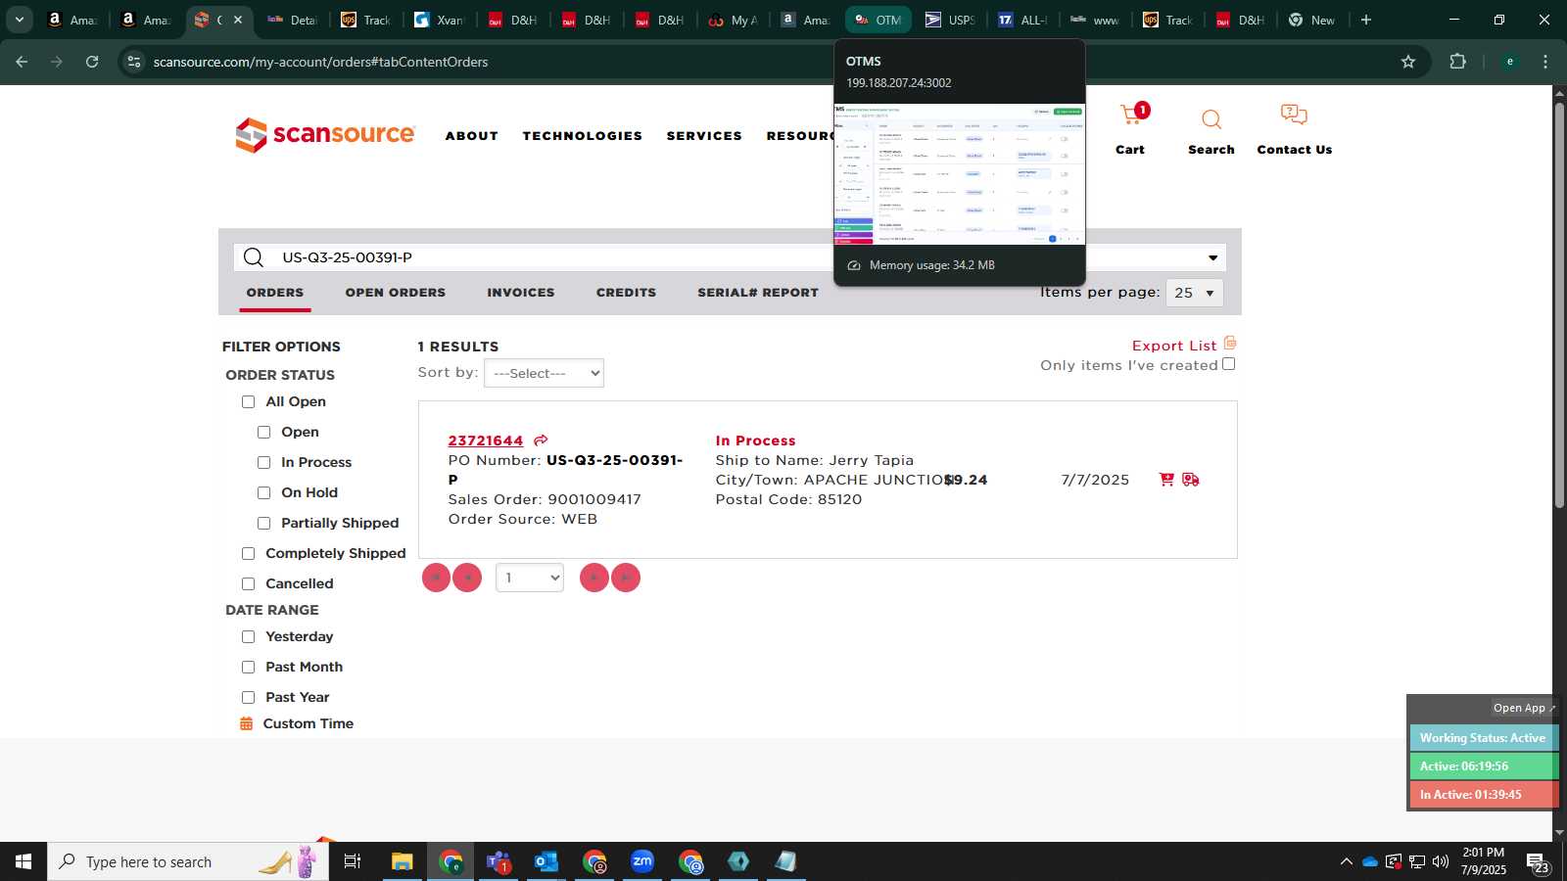Click the red truck tracking icon in order row
This screenshot has width=1567, height=881.
(x=1191, y=480)
